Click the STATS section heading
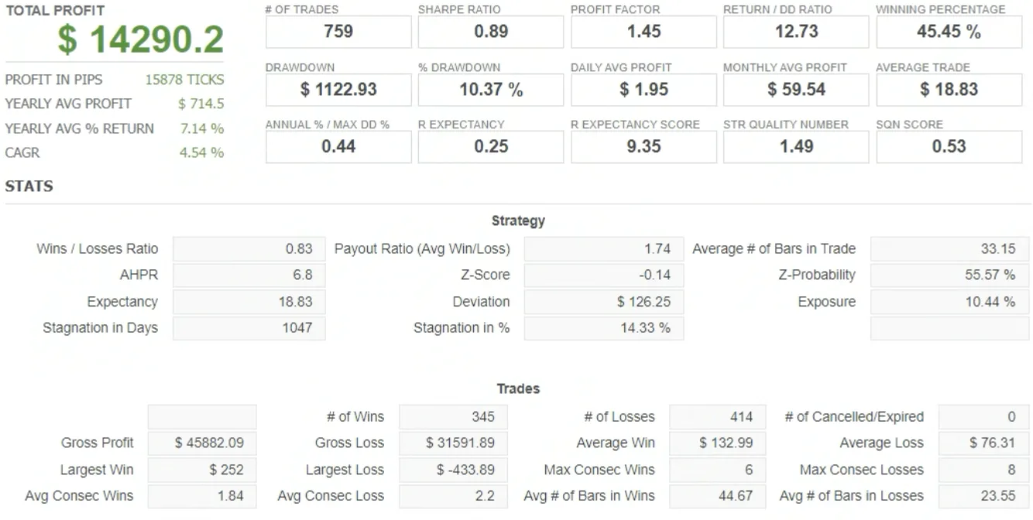Image resolution: width=1033 pixels, height=520 pixels. 29,186
